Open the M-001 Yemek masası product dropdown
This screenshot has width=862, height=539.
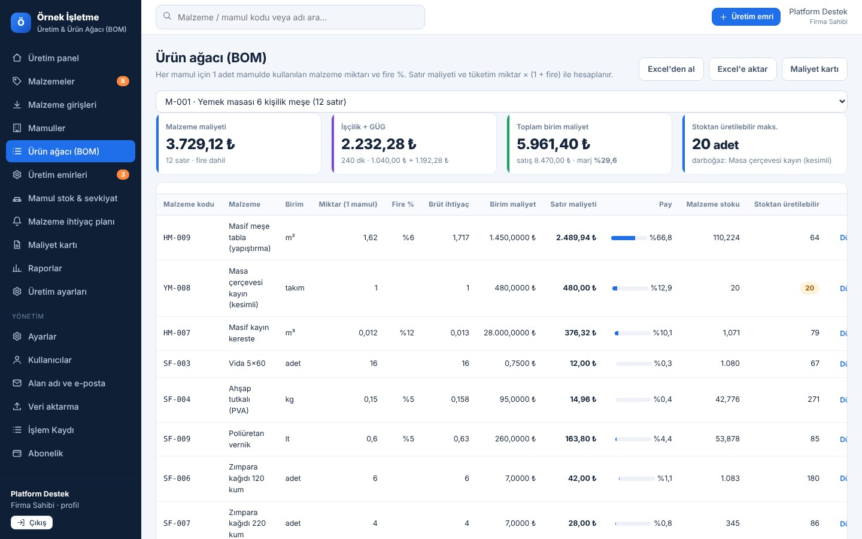pos(501,102)
